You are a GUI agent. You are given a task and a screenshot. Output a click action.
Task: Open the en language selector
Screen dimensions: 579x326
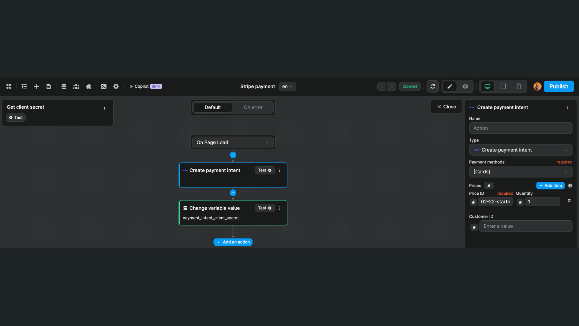287,87
